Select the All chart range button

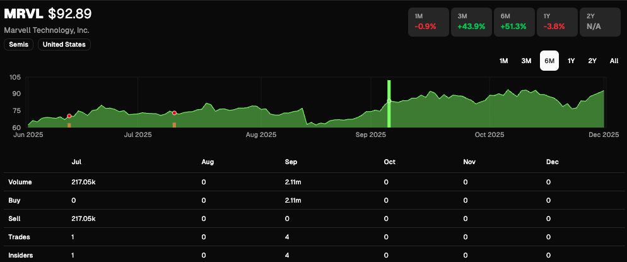[614, 61]
